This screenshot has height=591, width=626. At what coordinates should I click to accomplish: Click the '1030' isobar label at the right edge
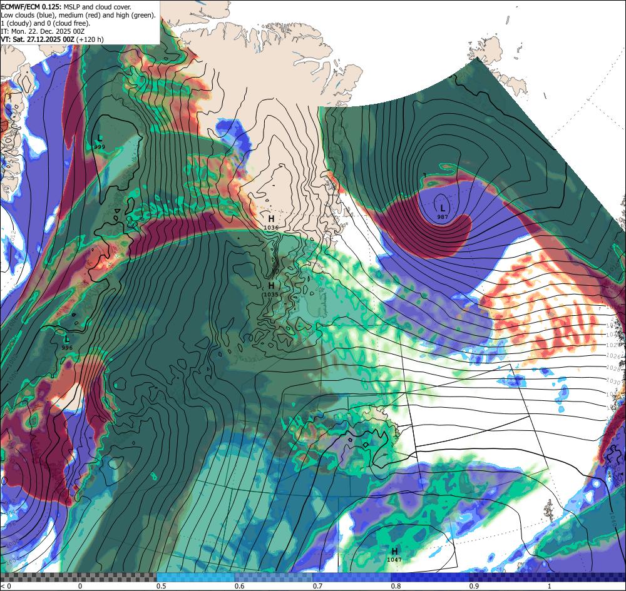[613, 381]
